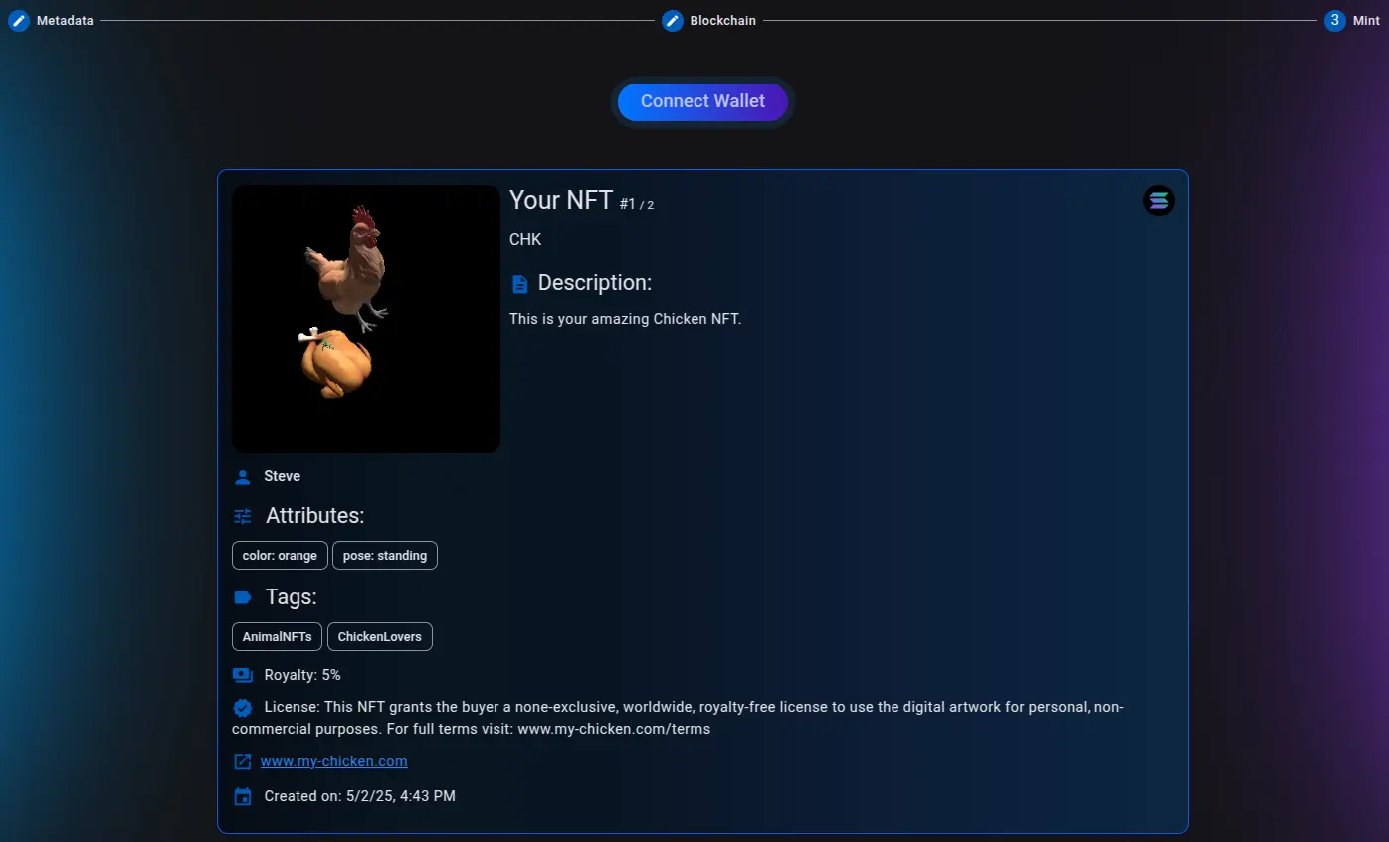Click the verified badge icon beside License

pyautogui.click(x=242, y=707)
